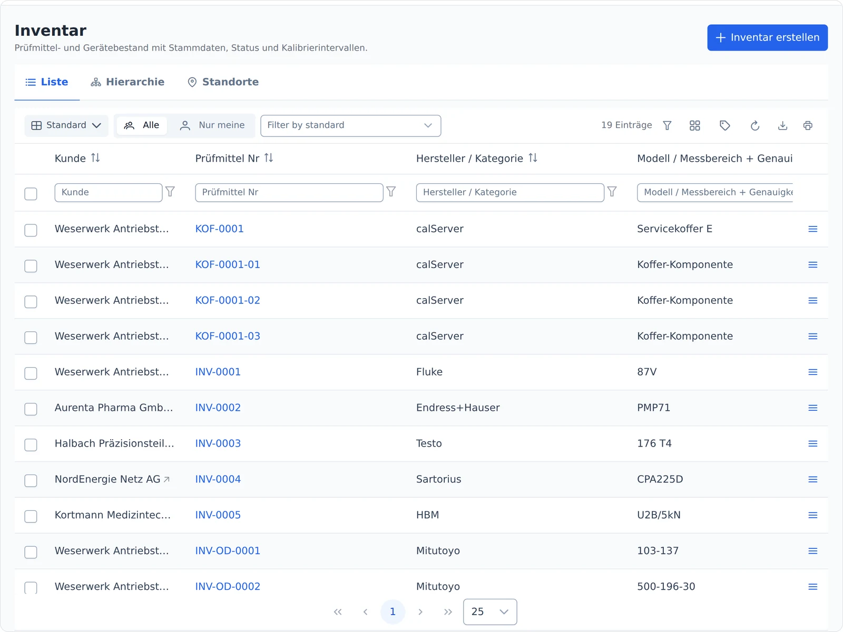Open row menu for INV-0003

[813, 444]
